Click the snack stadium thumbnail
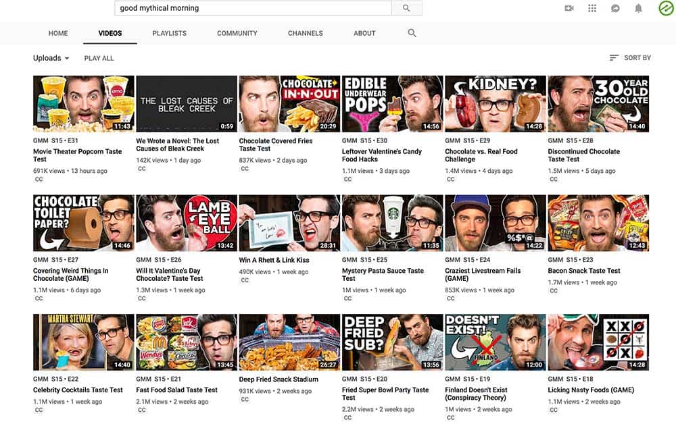 [x=289, y=342]
